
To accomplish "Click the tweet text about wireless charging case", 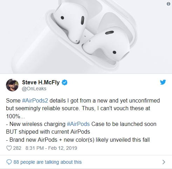I will tap(81, 128).
